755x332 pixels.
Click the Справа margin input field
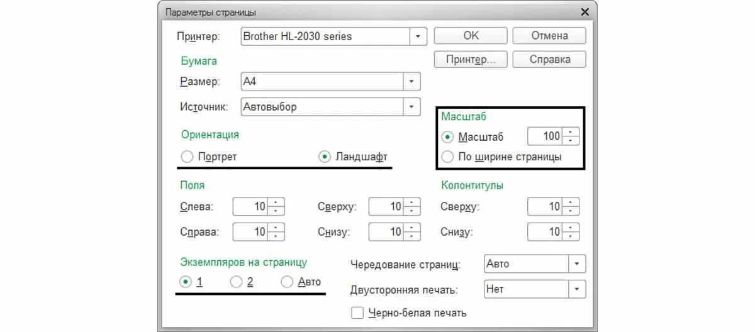250,232
